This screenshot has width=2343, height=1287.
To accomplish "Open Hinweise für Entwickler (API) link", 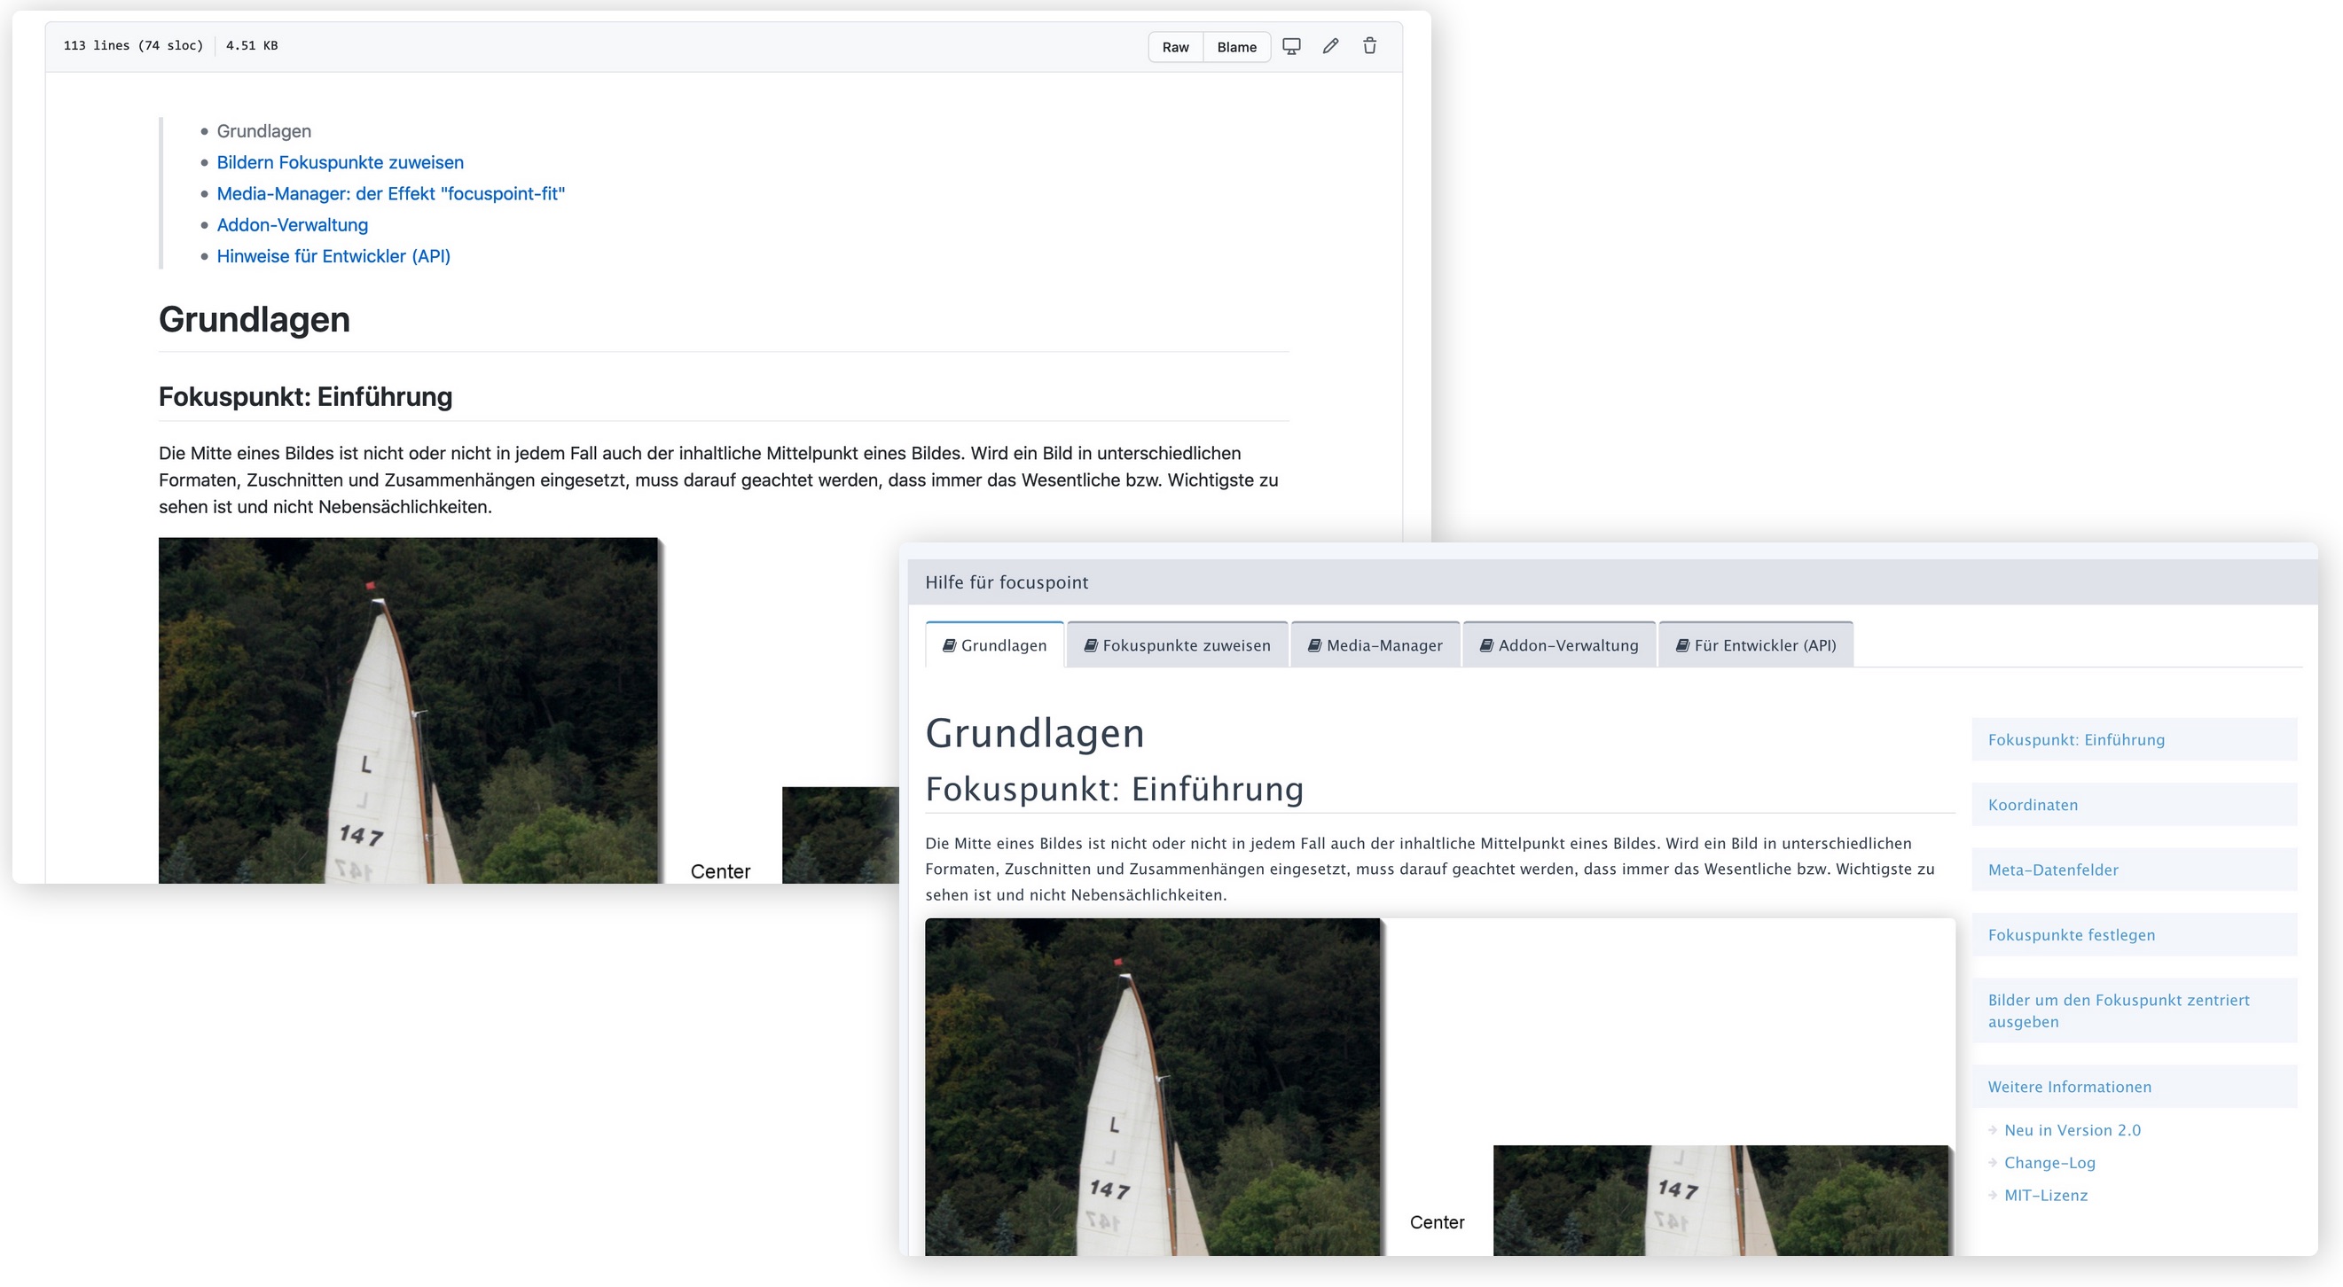I will (x=333, y=256).
